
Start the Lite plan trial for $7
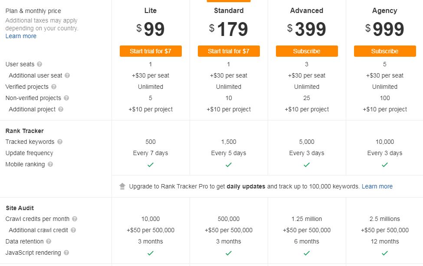click(x=151, y=51)
